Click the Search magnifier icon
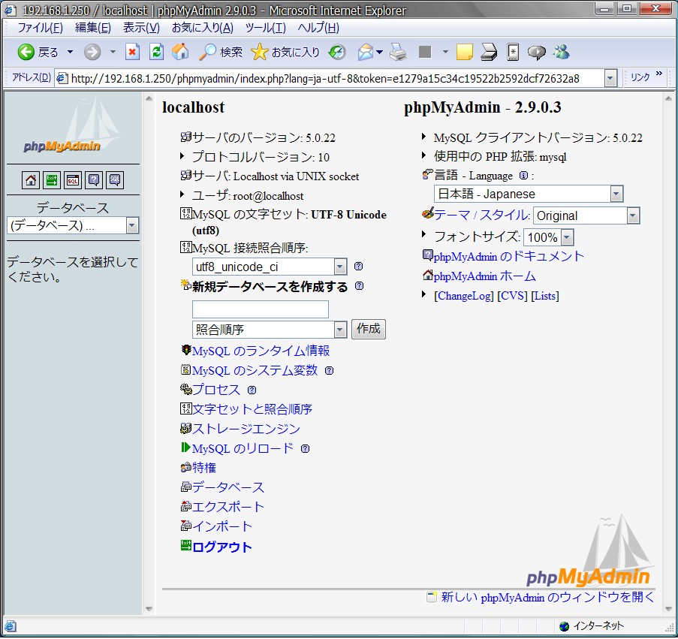Screen dimensions: 678x639 point(207,53)
